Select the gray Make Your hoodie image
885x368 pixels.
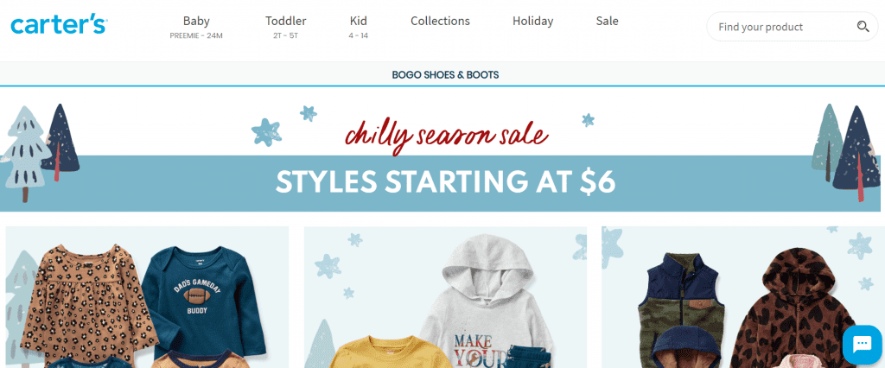pos(488,301)
